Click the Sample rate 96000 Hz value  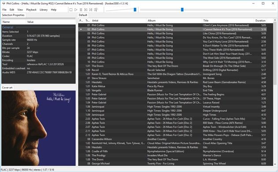(x=32, y=40)
